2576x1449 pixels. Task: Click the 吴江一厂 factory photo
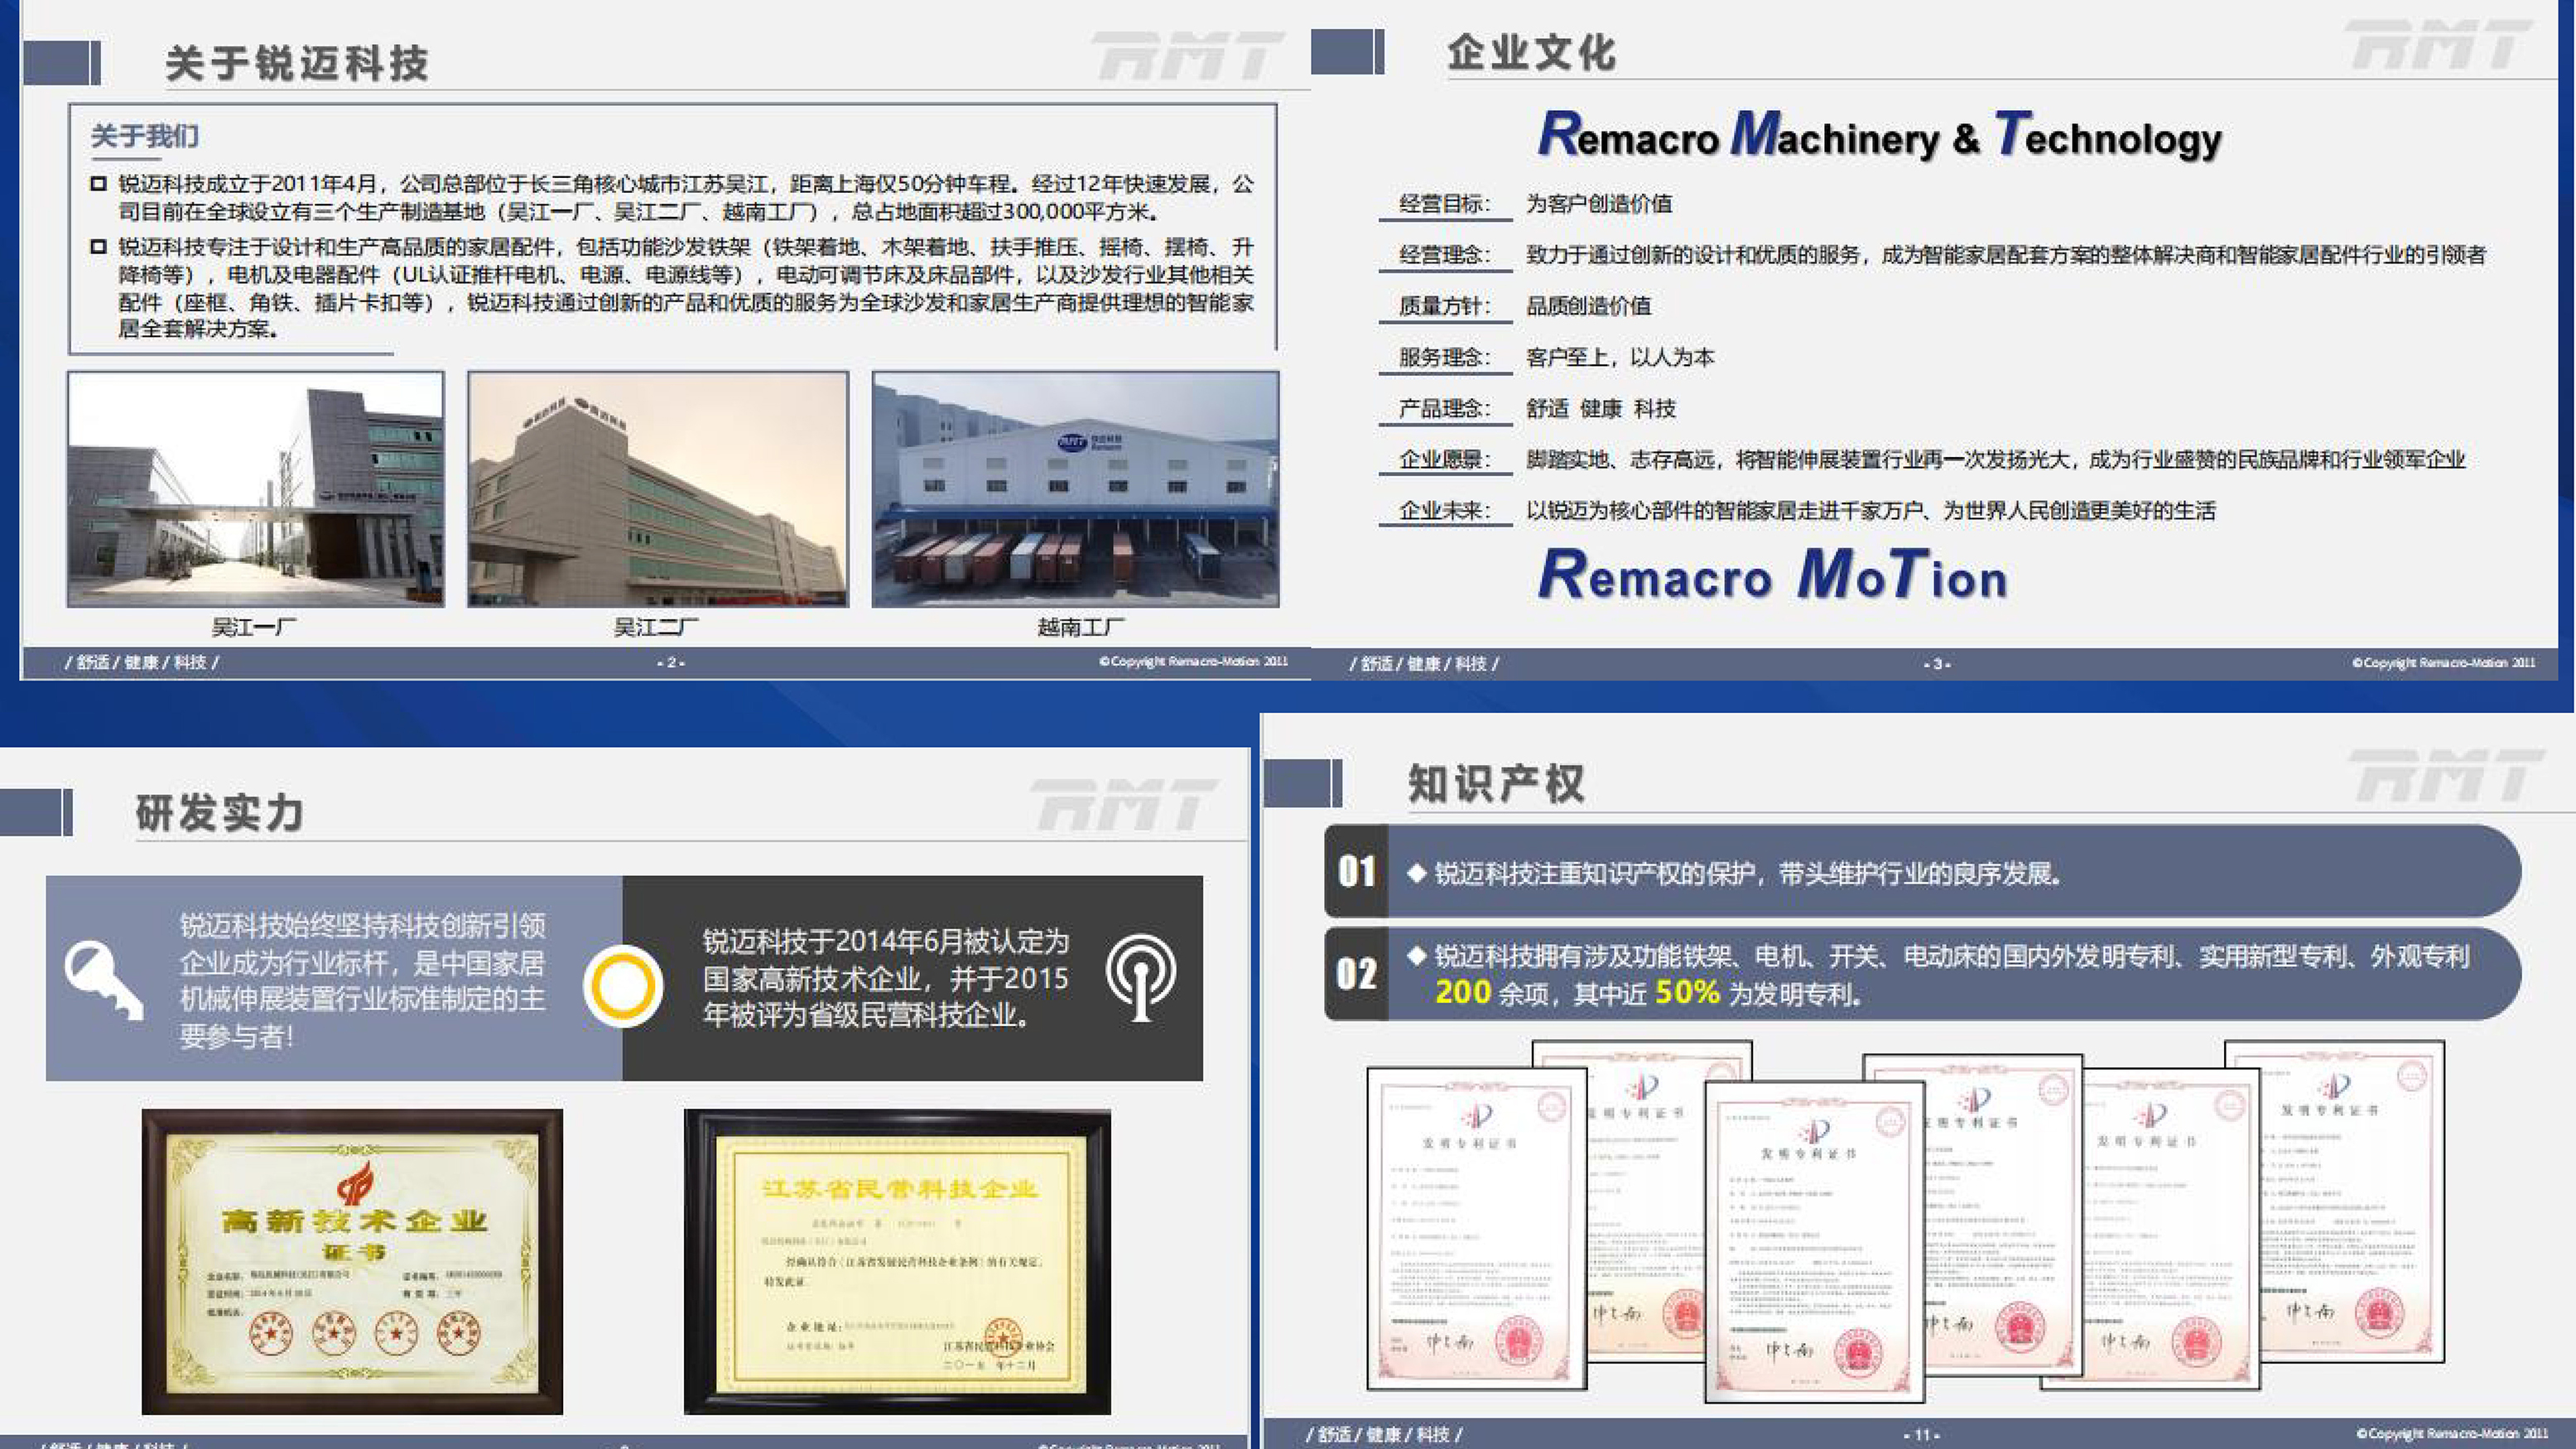point(255,489)
